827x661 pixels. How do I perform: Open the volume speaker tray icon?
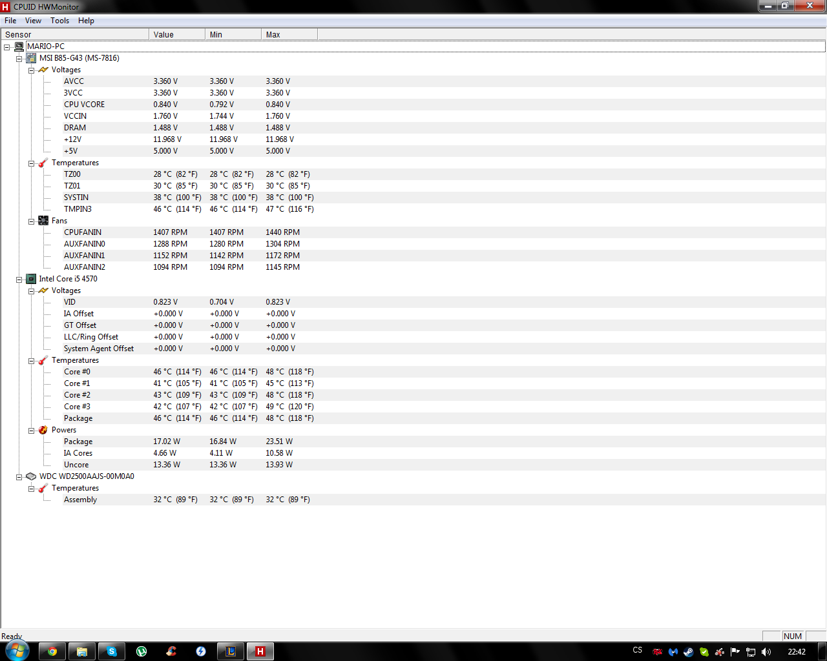pos(766,652)
